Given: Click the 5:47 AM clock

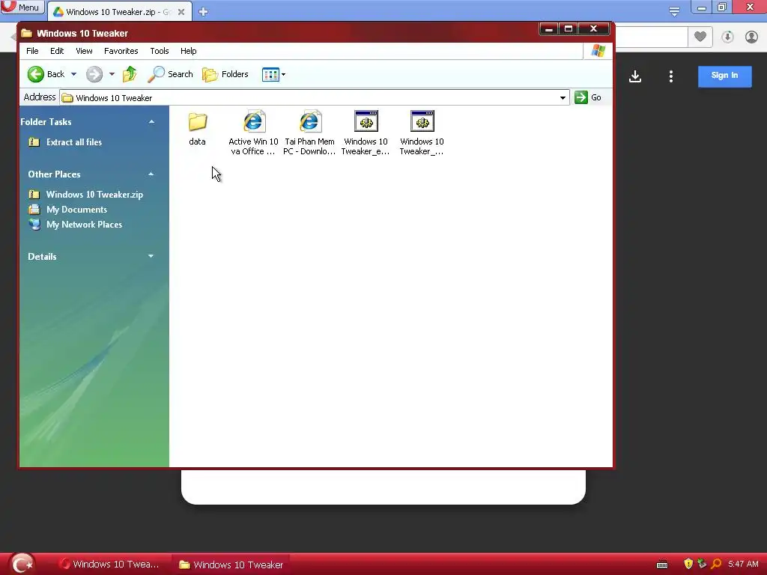Looking at the screenshot, I should [x=743, y=565].
